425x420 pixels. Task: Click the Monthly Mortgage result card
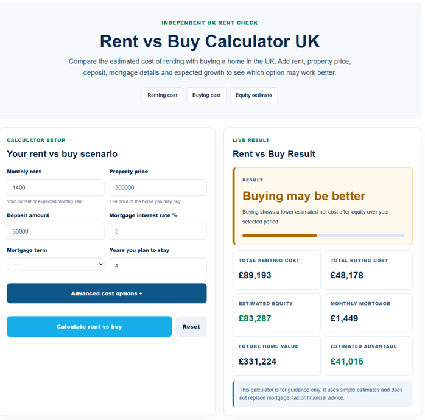click(x=368, y=313)
